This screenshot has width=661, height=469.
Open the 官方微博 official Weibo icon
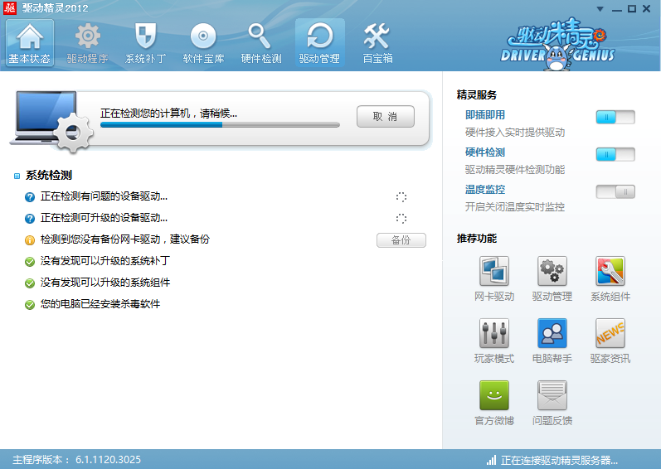494,396
